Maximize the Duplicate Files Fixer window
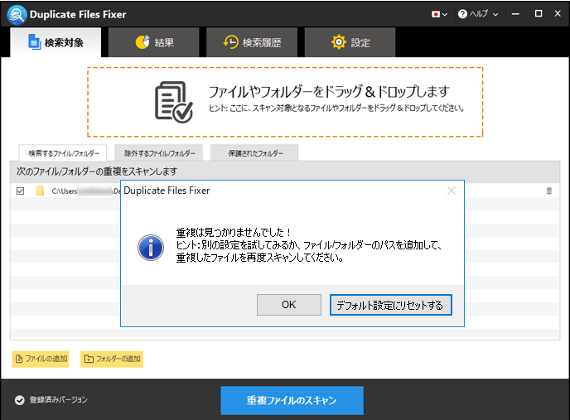Viewport: 570px width, 420px height. pyautogui.click(x=539, y=14)
